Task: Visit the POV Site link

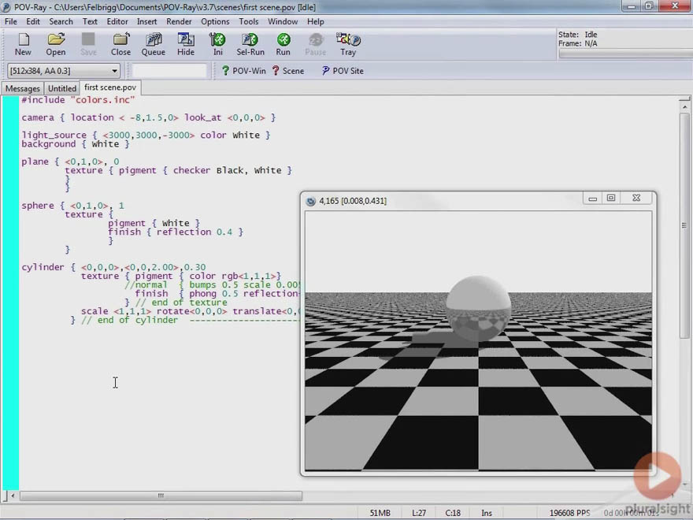Action: click(x=343, y=71)
